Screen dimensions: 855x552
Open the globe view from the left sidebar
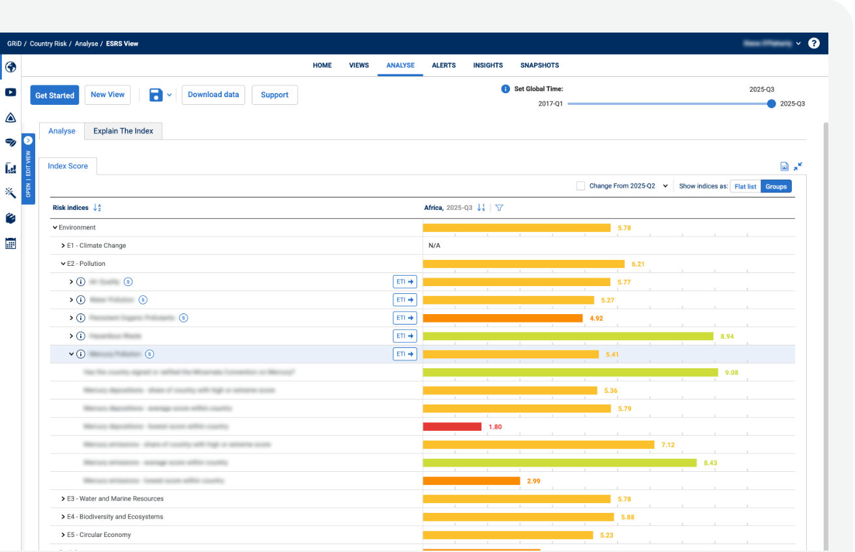click(x=10, y=66)
